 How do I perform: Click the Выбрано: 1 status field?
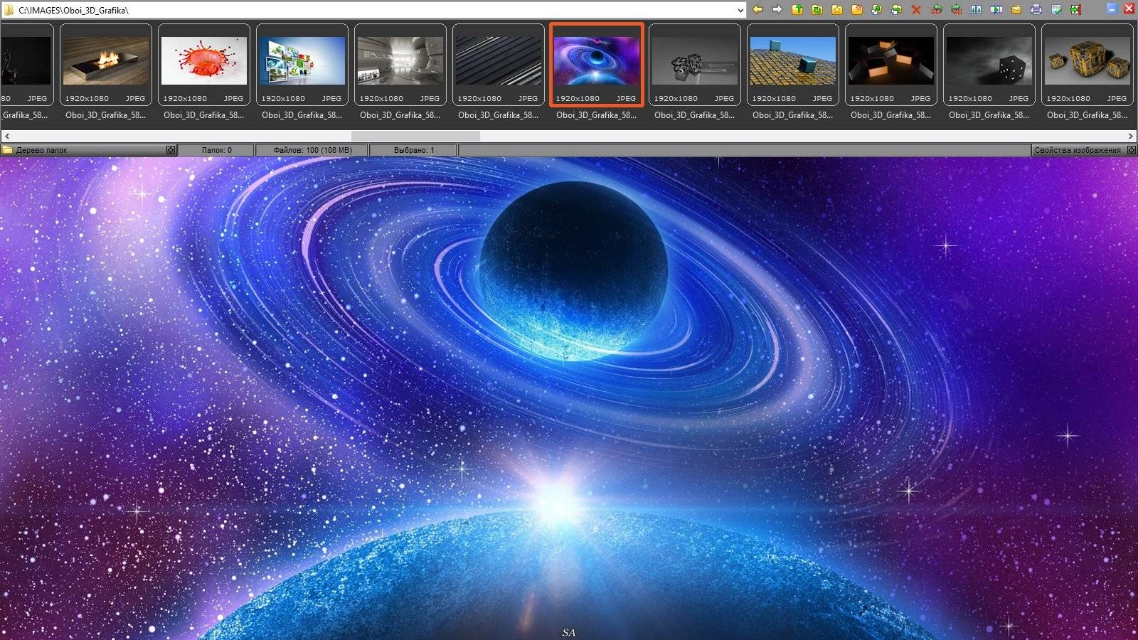point(413,150)
